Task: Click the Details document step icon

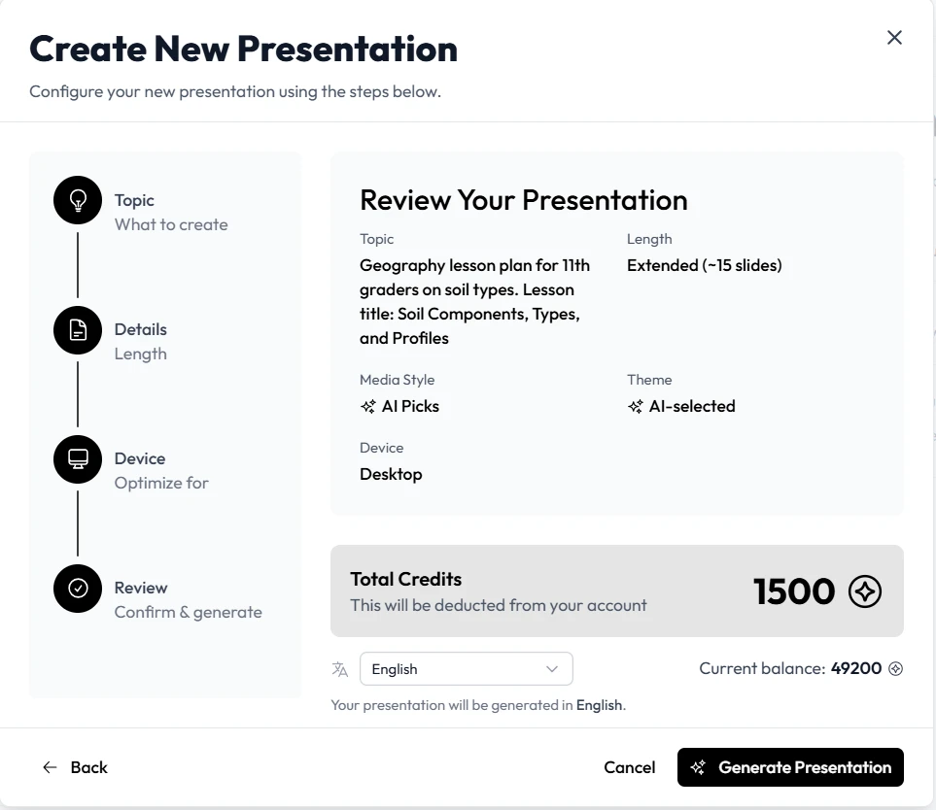Action: 78,330
